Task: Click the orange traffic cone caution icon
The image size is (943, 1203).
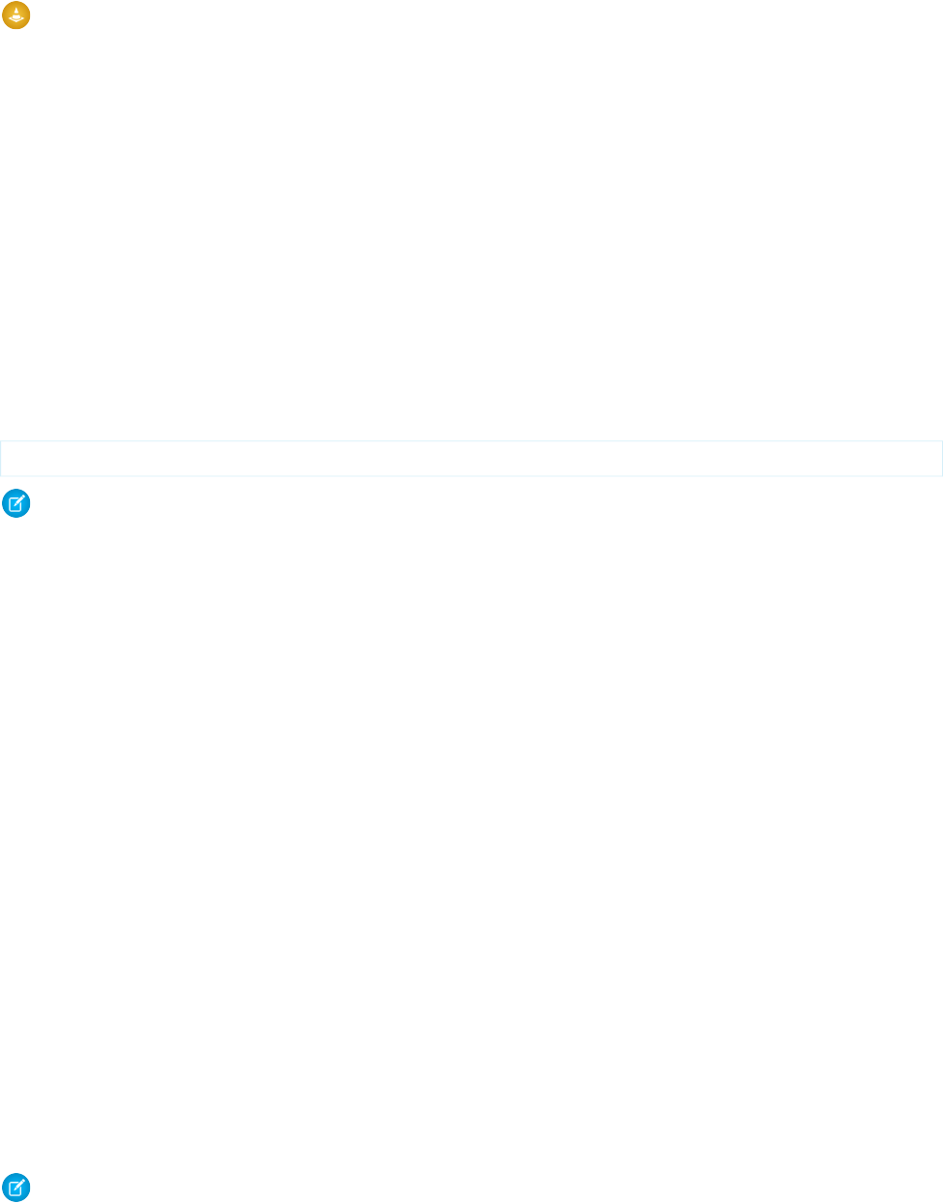Action: tap(15, 15)
